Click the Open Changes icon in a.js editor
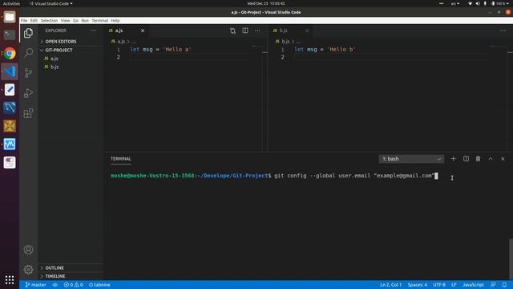 (x=232, y=31)
